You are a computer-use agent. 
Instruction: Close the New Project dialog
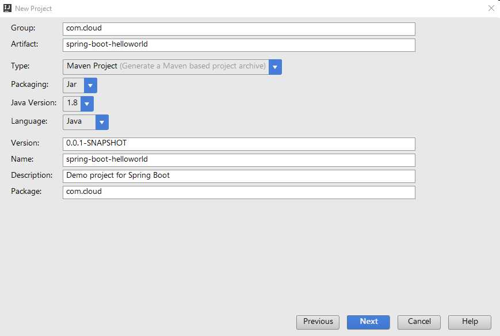[x=491, y=8]
